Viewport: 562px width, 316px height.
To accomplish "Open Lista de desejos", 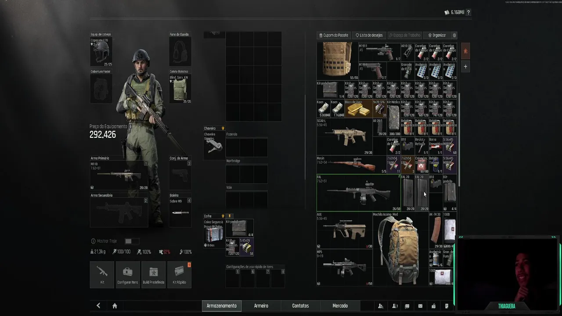I will pyautogui.click(x=369, y=35).
